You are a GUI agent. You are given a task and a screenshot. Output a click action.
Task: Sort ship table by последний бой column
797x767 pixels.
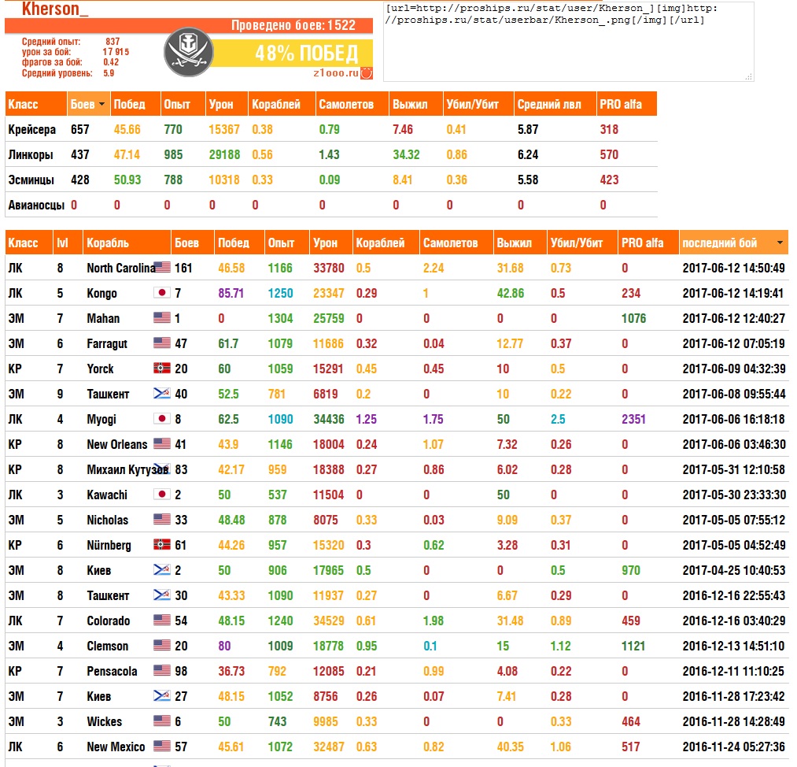pos(733,243)
